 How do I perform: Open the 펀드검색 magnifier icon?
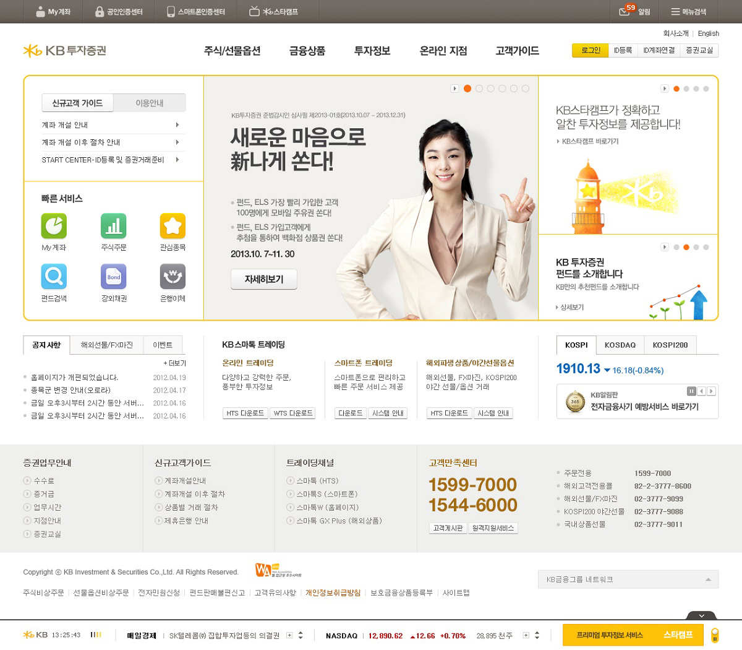[x=54, y=277]
